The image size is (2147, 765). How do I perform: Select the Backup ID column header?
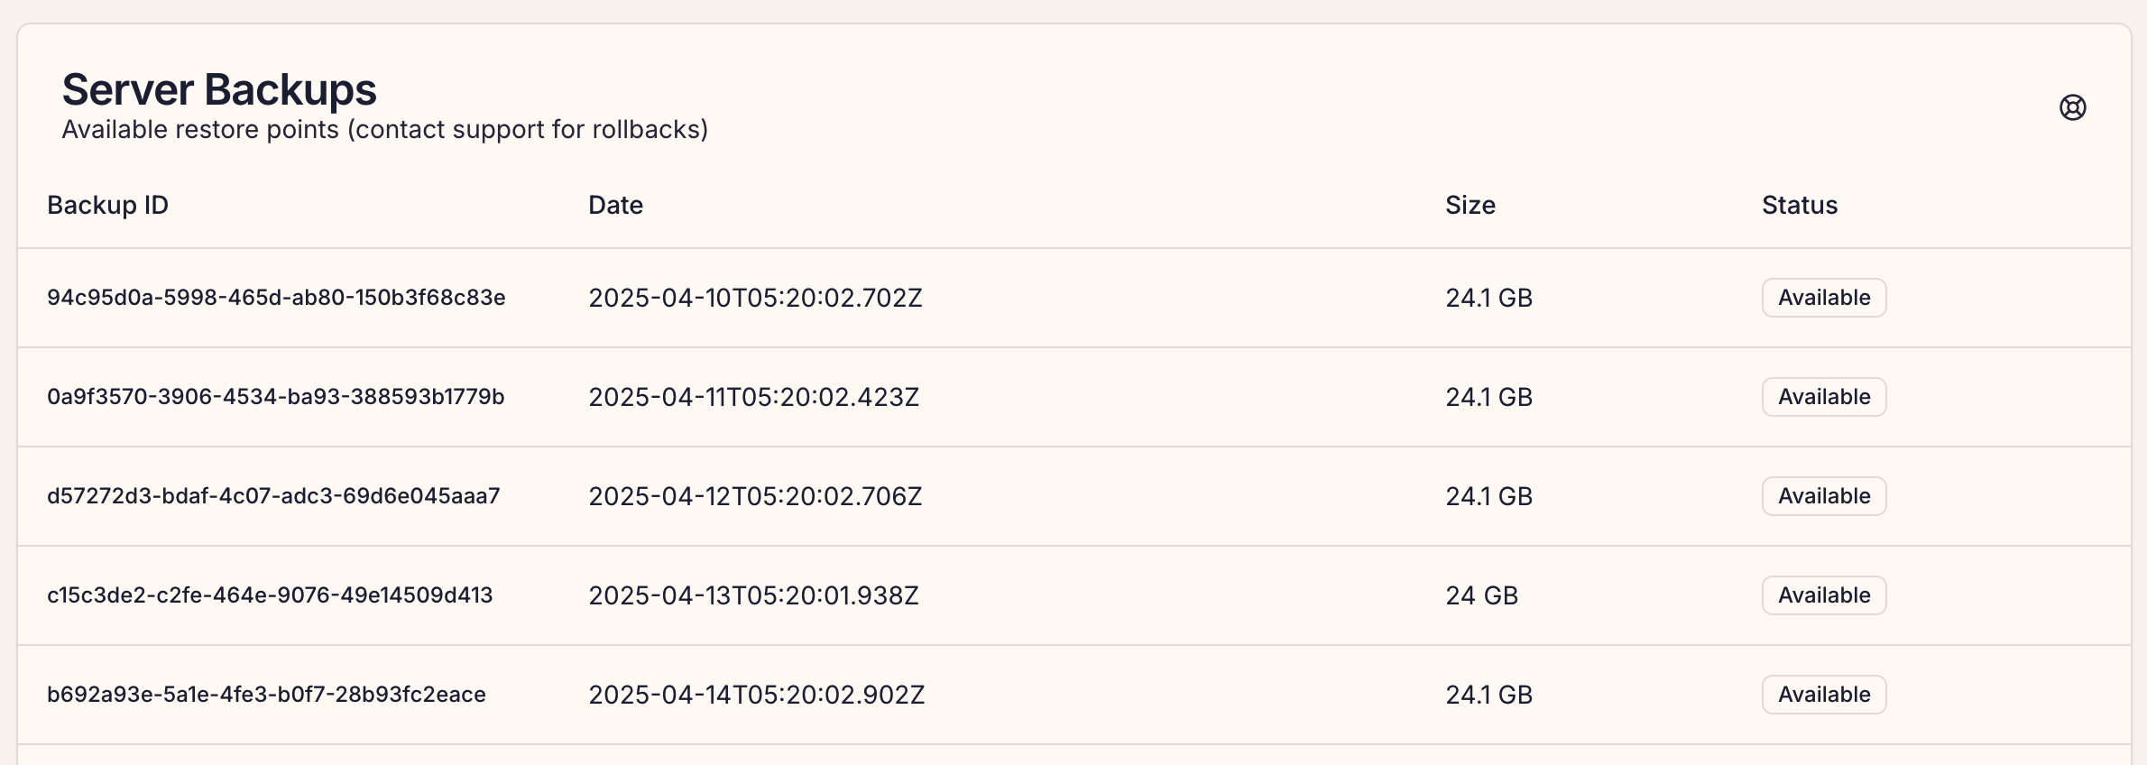(x=107, y=206)
